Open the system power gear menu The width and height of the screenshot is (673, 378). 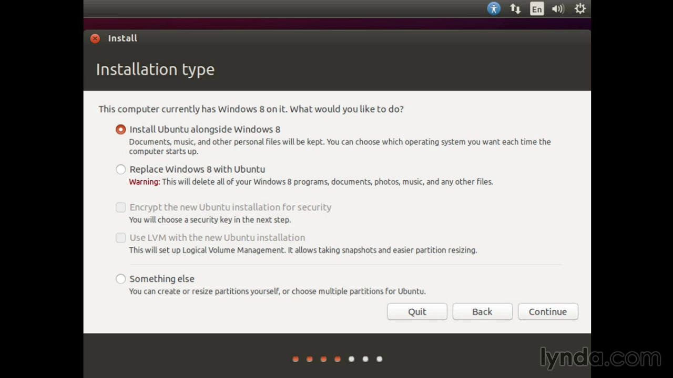[x=580, y=9]
